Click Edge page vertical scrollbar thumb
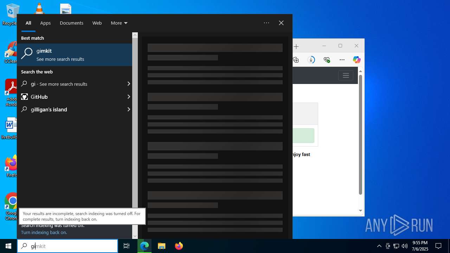Viewport: 450px width, 253px height. 360,134
